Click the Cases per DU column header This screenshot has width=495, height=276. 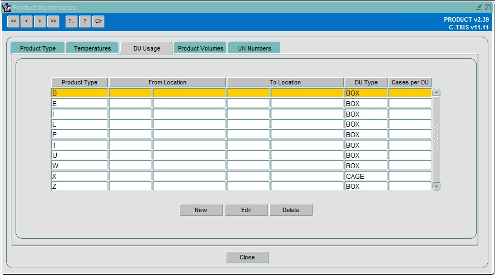pyautogui.click(x=410, y=82)
